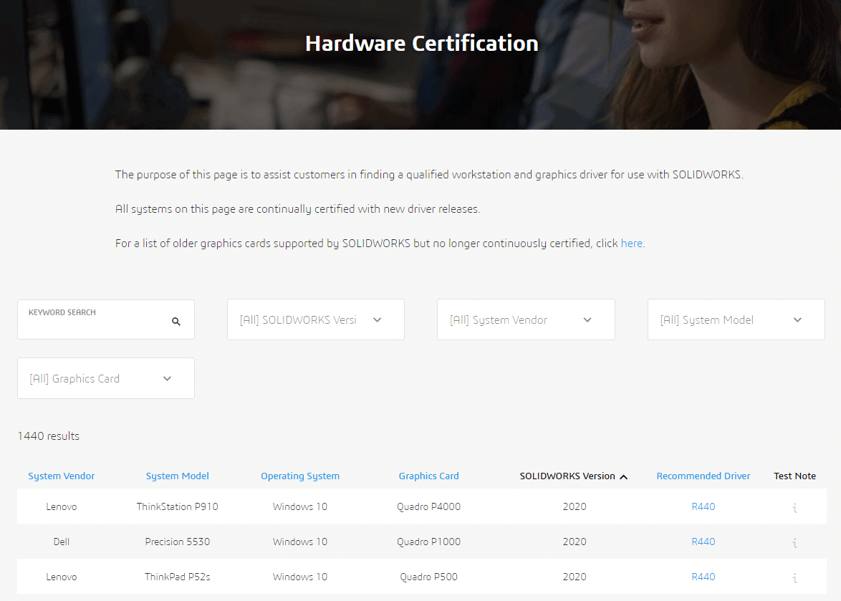Click the 1440 results count text

point(48,436)
